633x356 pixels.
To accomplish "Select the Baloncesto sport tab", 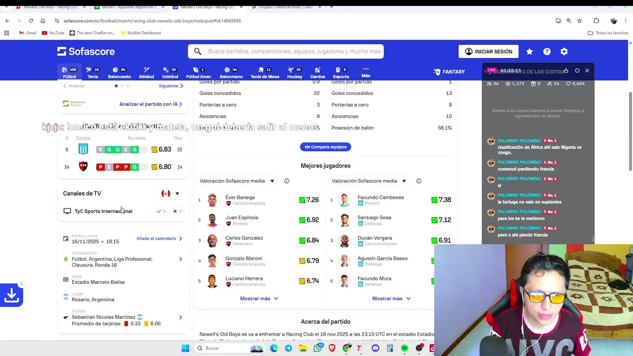I will [119, 73].
